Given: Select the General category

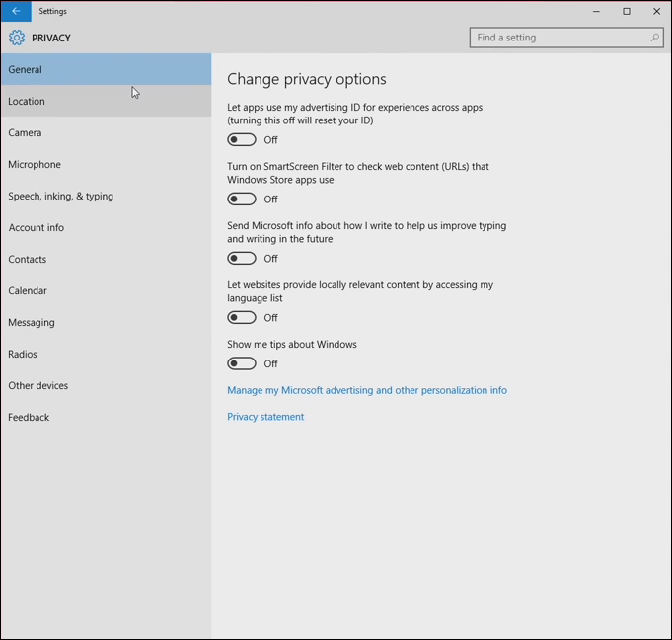Looking at the screenshot, I should click(x=107, y=69).
